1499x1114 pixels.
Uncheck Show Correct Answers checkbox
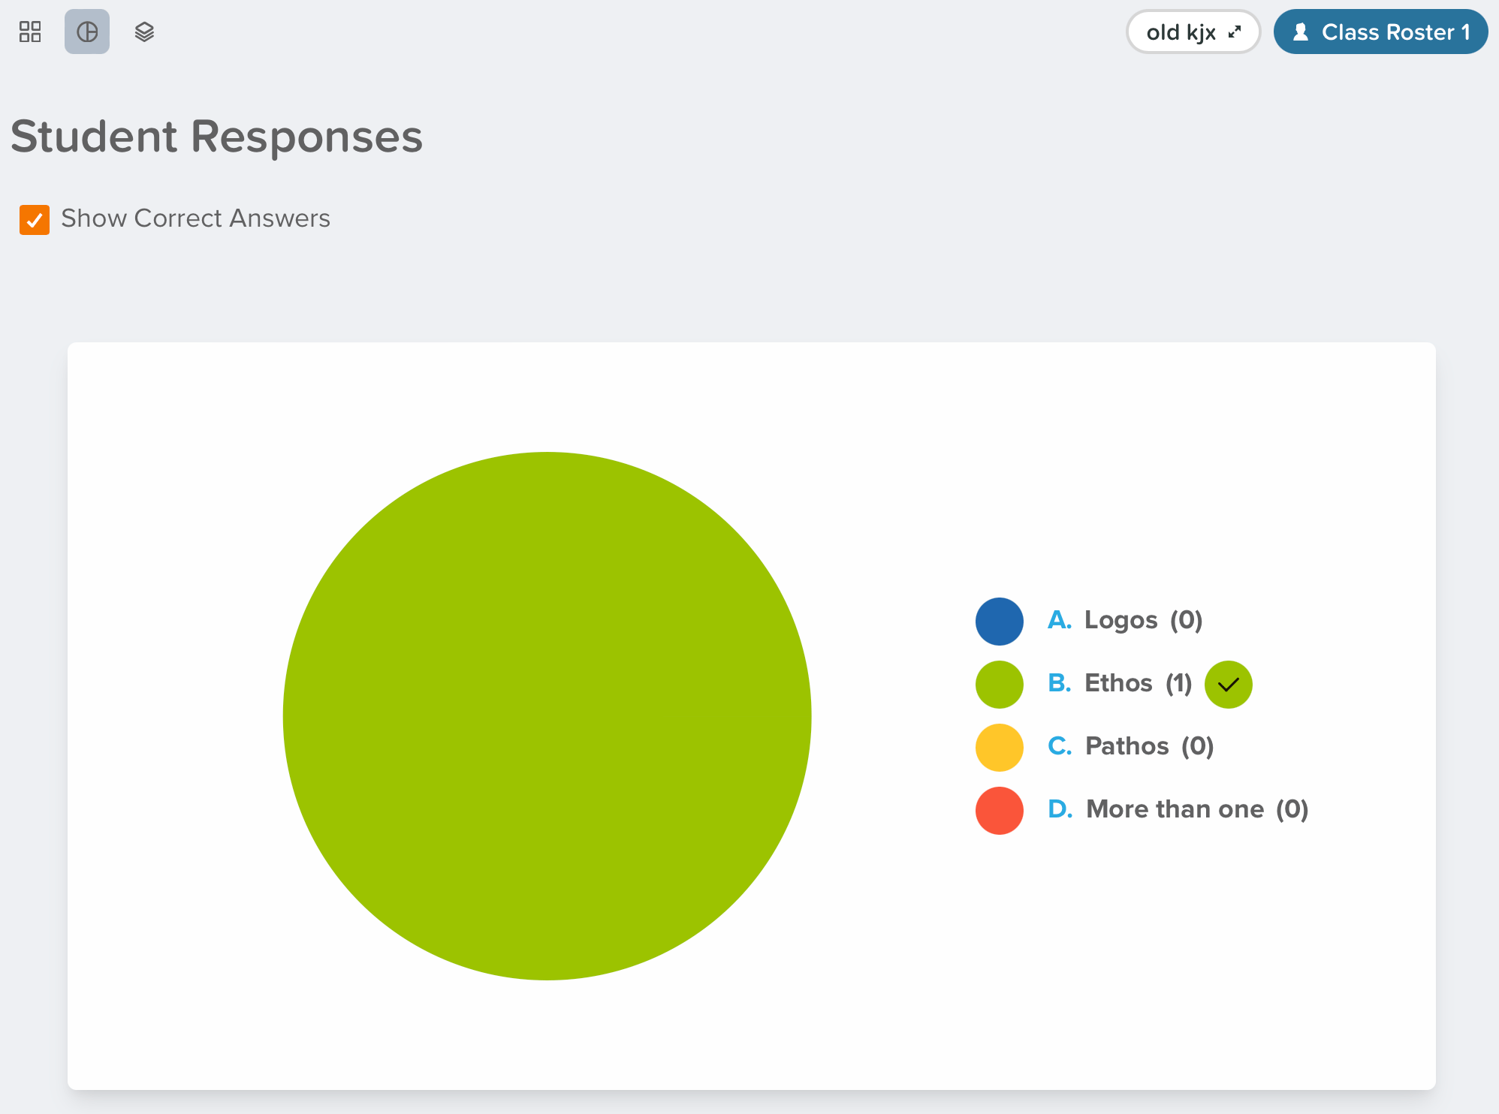[x=35, y=219]
